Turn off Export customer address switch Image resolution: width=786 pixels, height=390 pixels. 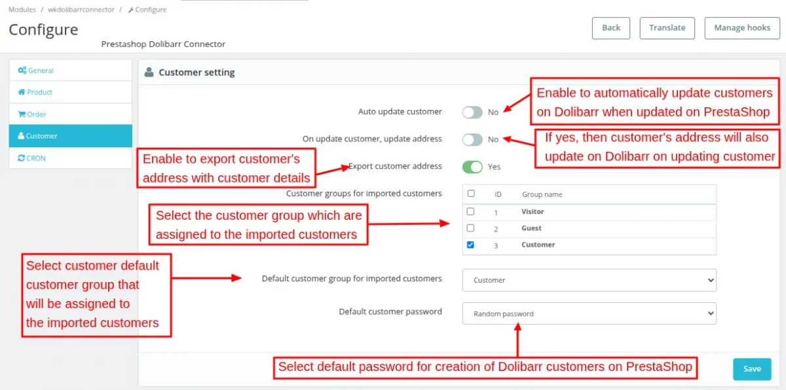472,167
